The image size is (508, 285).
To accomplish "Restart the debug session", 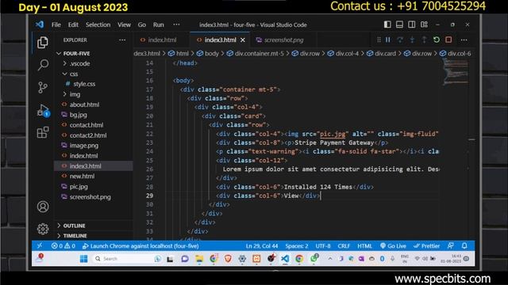I will [437, 40].
